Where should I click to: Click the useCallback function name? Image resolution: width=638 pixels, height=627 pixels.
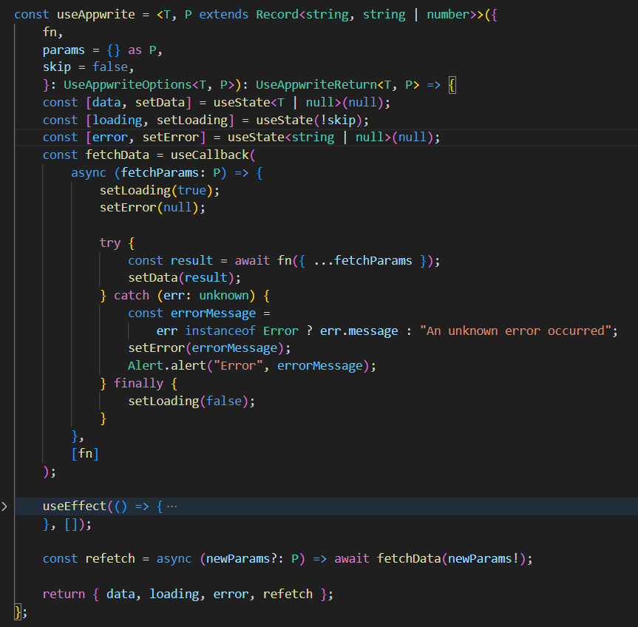pyautogui.click(x=209, y=155)
